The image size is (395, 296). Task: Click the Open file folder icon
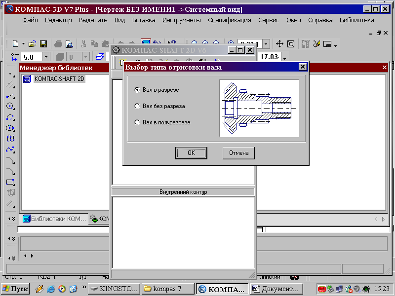click(32, 44)
